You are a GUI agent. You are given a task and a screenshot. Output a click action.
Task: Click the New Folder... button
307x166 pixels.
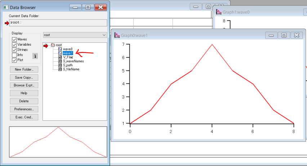(24, 69)
